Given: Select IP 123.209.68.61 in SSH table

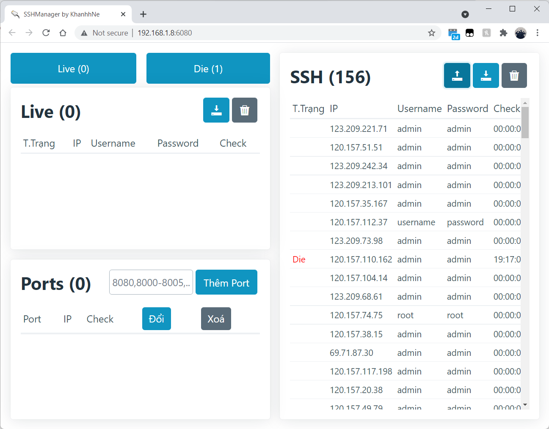Looking at the screenshot, I should click(x=356, y=297).
